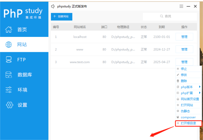This screenshot has height=140, width=203.
Task: Select 网站首页设置 from the menu
Action: (x=189, y=99)
